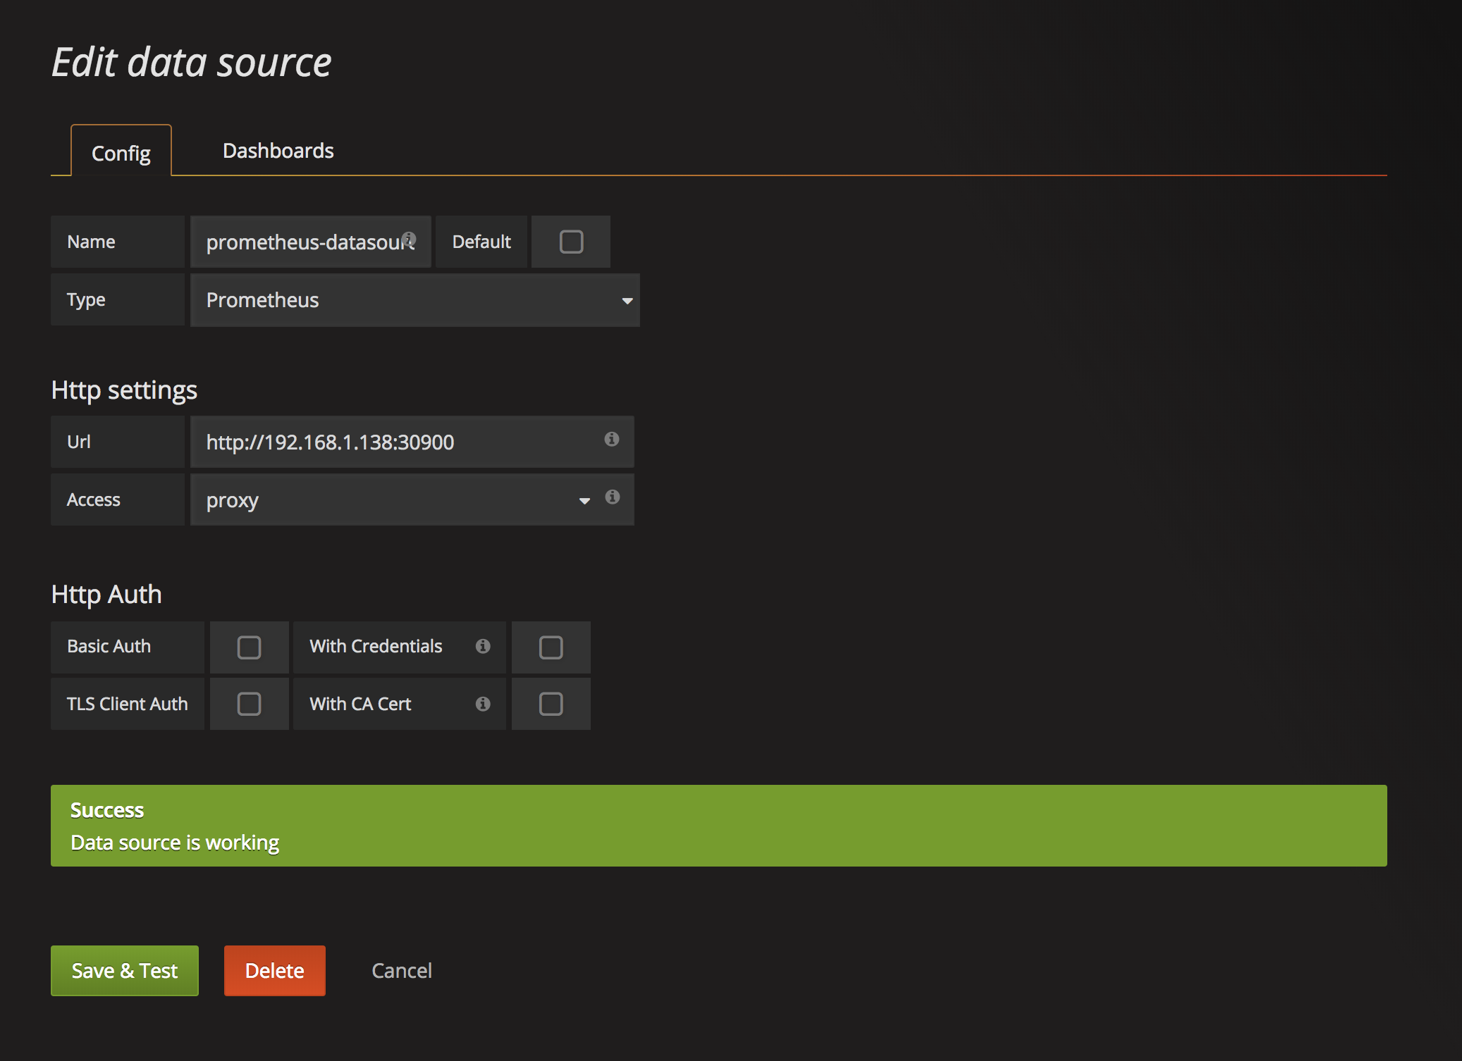This screenshot has height=1061, width=1462.
Task: Click the 'With Credentials' label
Action: 376,646
